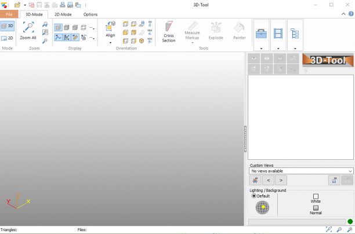
Task: Click the progress bar at panel bottom
Action: point(297,222)
